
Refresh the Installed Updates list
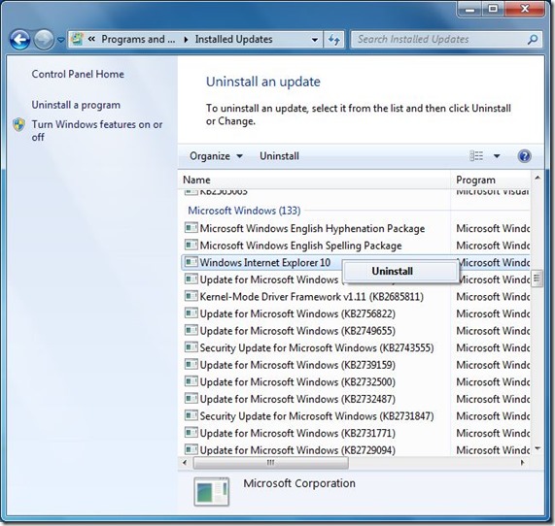pyautogui.click(x=333, y=40)
